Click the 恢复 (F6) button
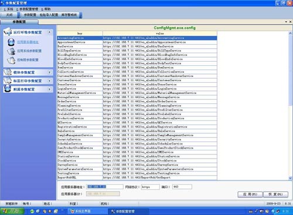293x215 pixels. (275, 194)
